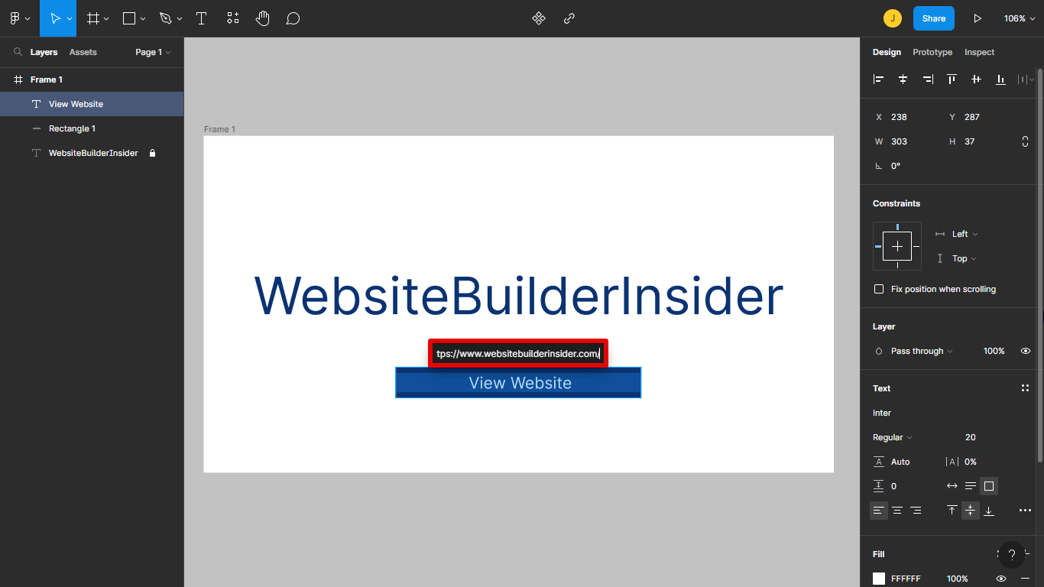The width and height of the screenshot is (1044, 587).
Task: Open the Frame tools dropdown arrow
Action: (x=106, y=18)
